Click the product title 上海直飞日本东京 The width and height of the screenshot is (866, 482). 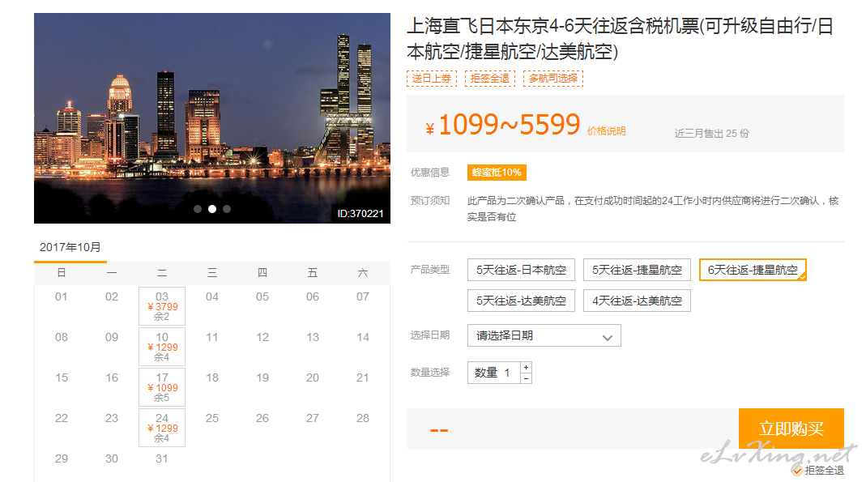pyautogui.click(x=620, y=39)
